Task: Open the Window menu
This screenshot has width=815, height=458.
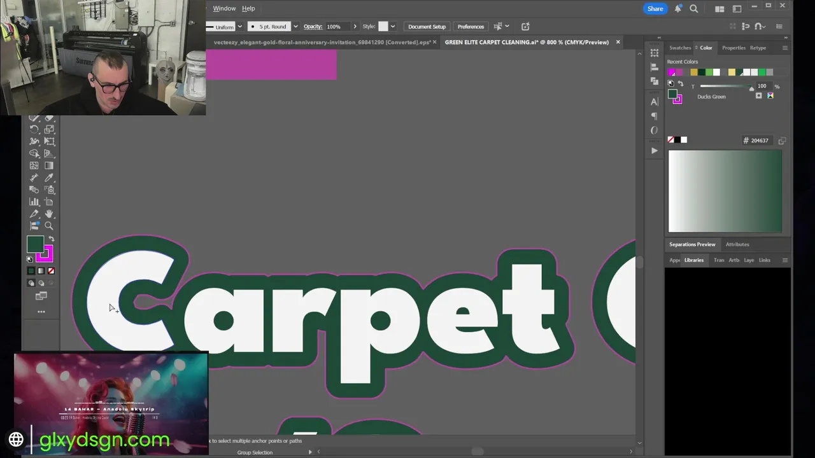Action: click(224, 8)
